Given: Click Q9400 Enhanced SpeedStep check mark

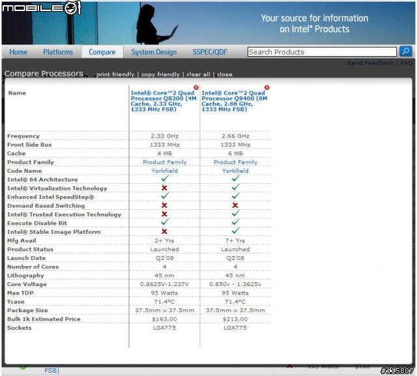Looking at the screenshot, I should pos(236,196).
